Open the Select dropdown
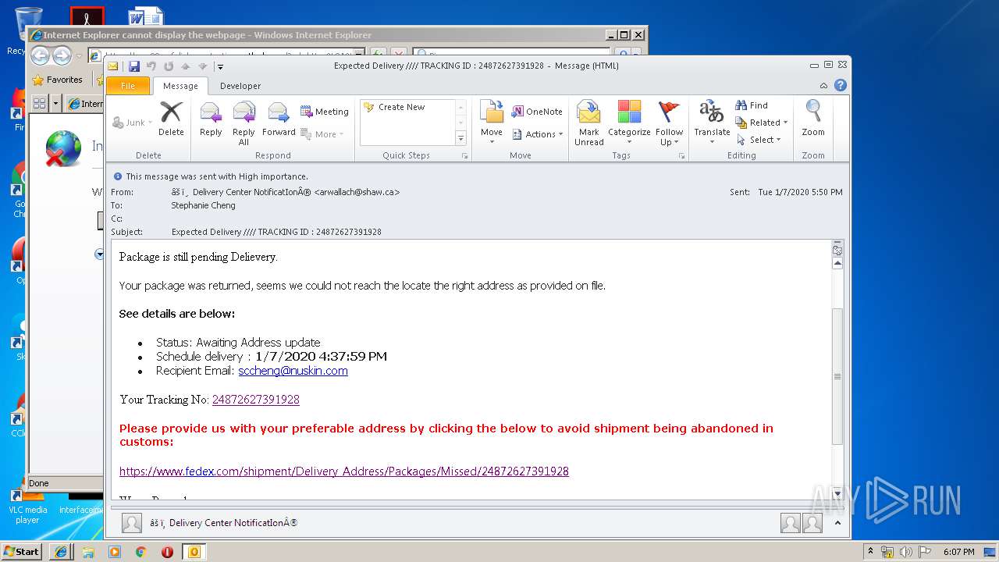The height and width of the screenshot is (562, 999). pyautogui.click(x=759, y=140)
